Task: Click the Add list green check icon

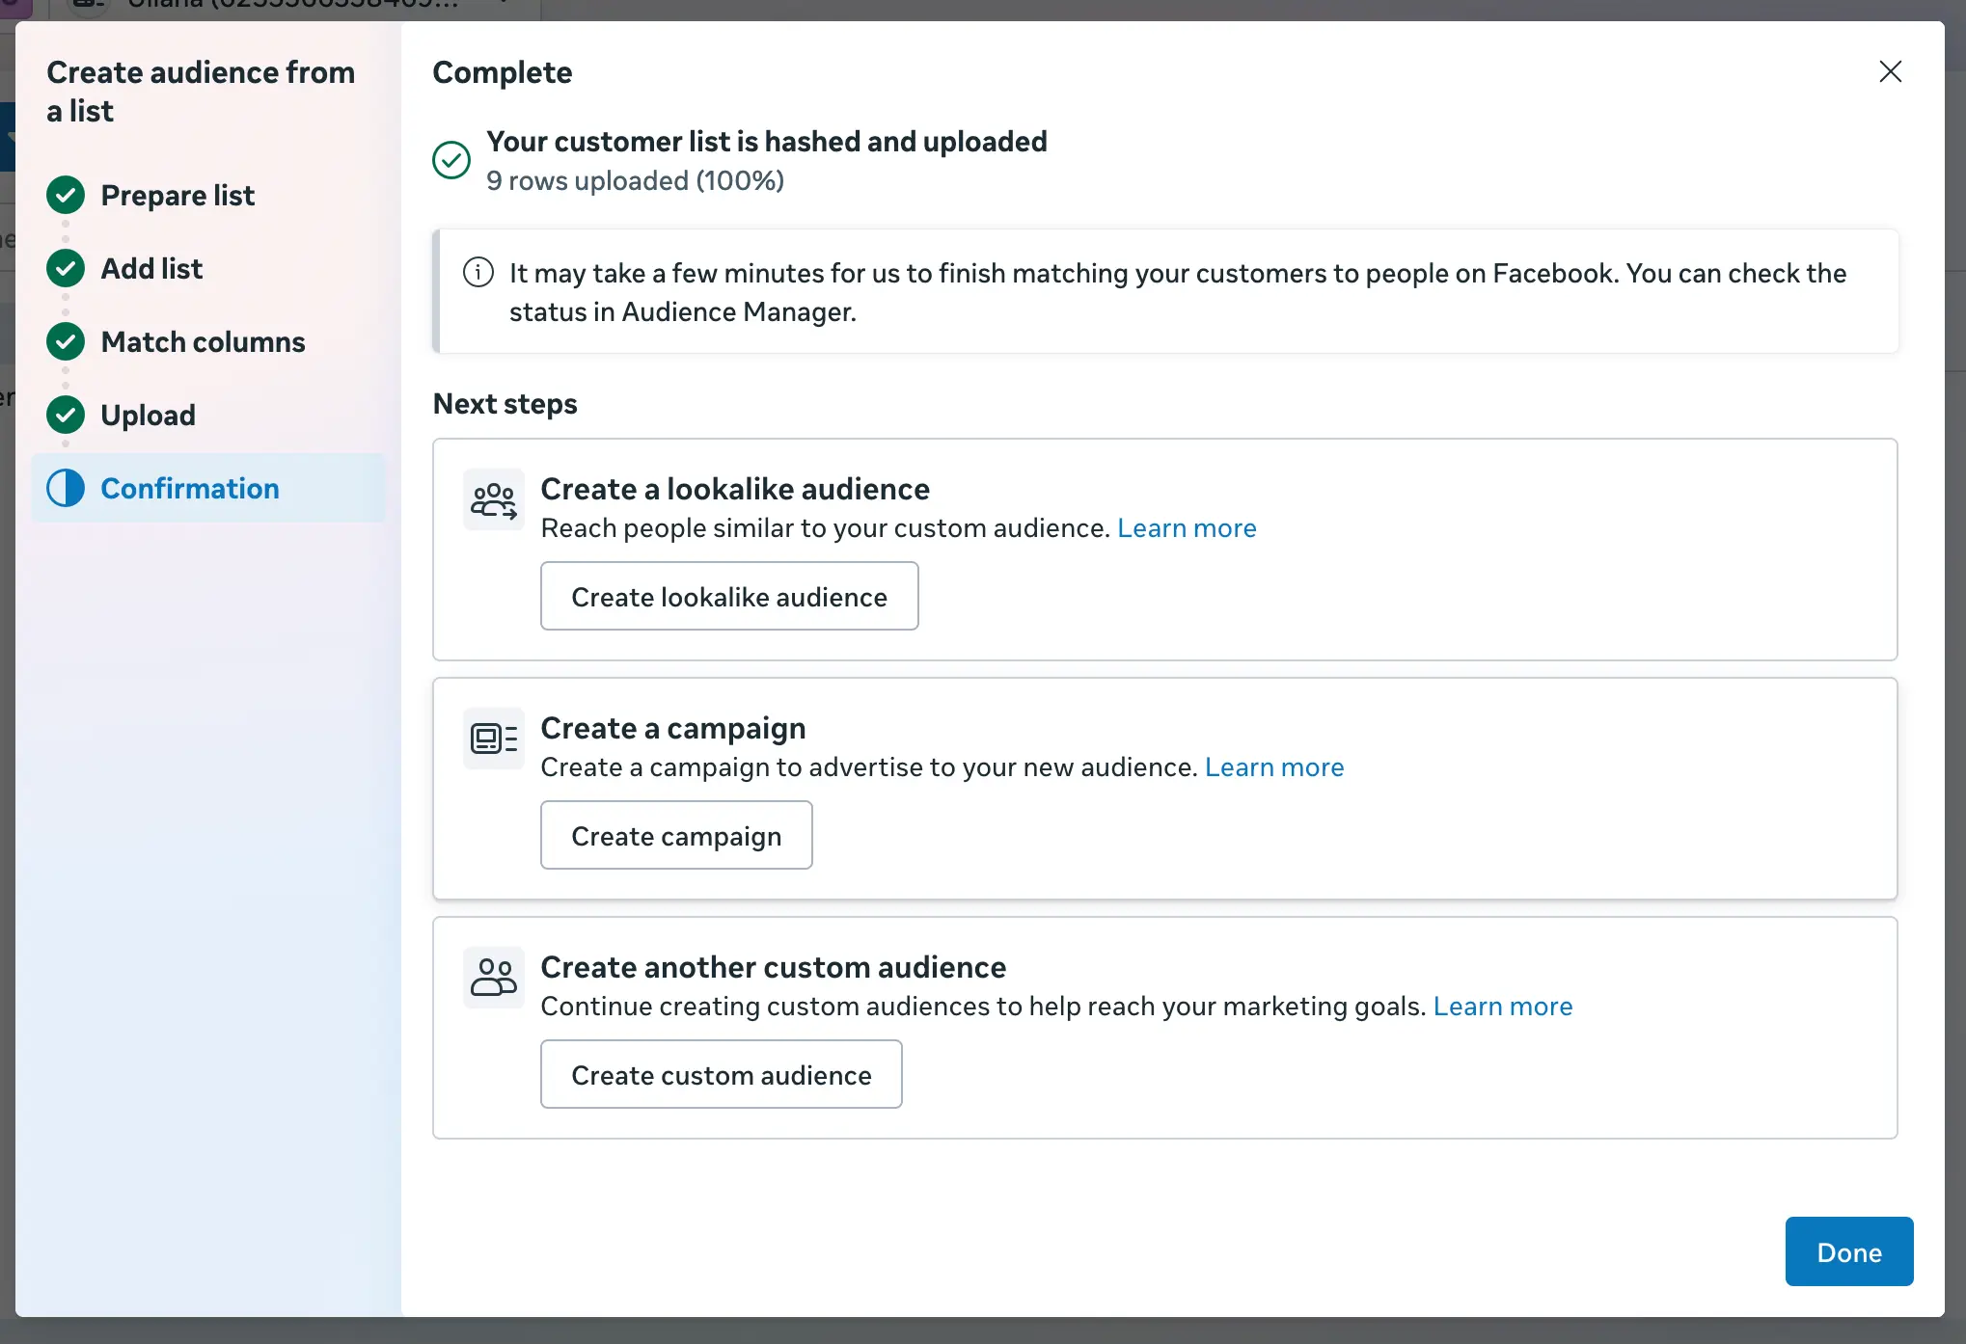Action: click(66, 268)
